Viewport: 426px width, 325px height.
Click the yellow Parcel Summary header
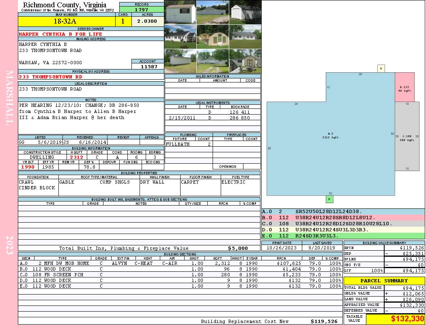(384, 281)
